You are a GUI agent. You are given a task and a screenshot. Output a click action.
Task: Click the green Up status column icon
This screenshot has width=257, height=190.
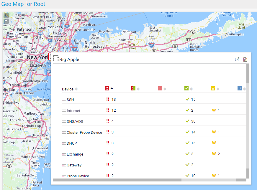click(x=186, y=88)
